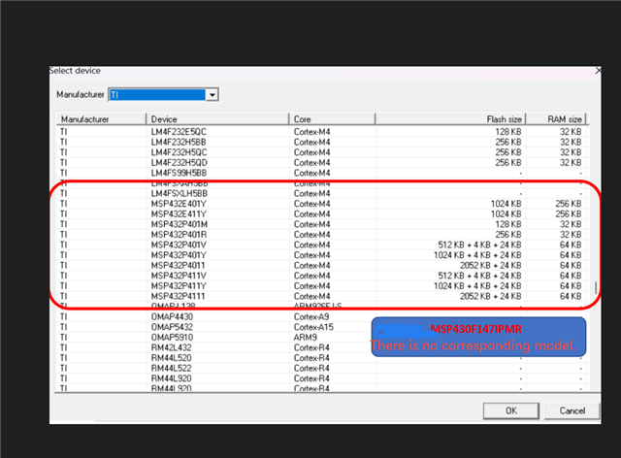The width and height of the screenshot is (621, 458).
Task: Select the OMAP5910 device row
Action: (x=322, y=338)
